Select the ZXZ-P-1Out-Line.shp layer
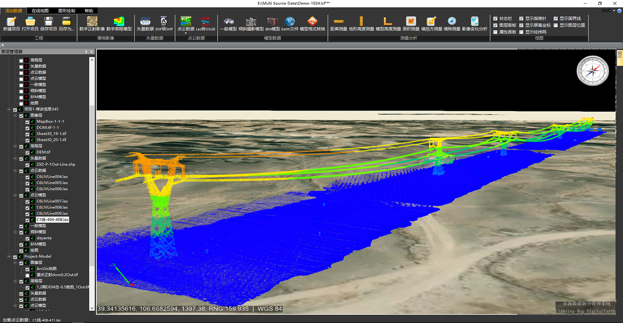This screenshot has height=323, width=623. click(x=56, y=165)
